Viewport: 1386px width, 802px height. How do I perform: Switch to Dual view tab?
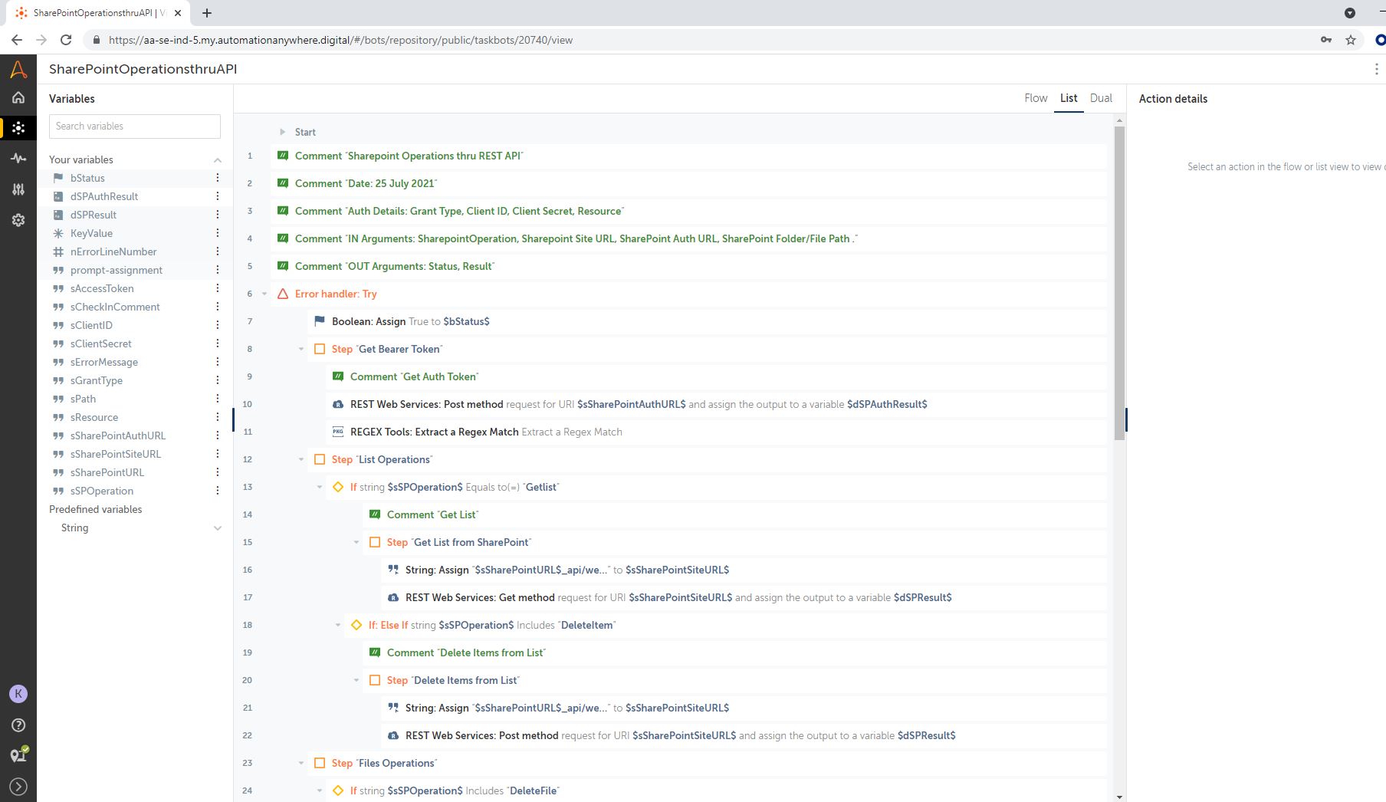click(1101, 98)
